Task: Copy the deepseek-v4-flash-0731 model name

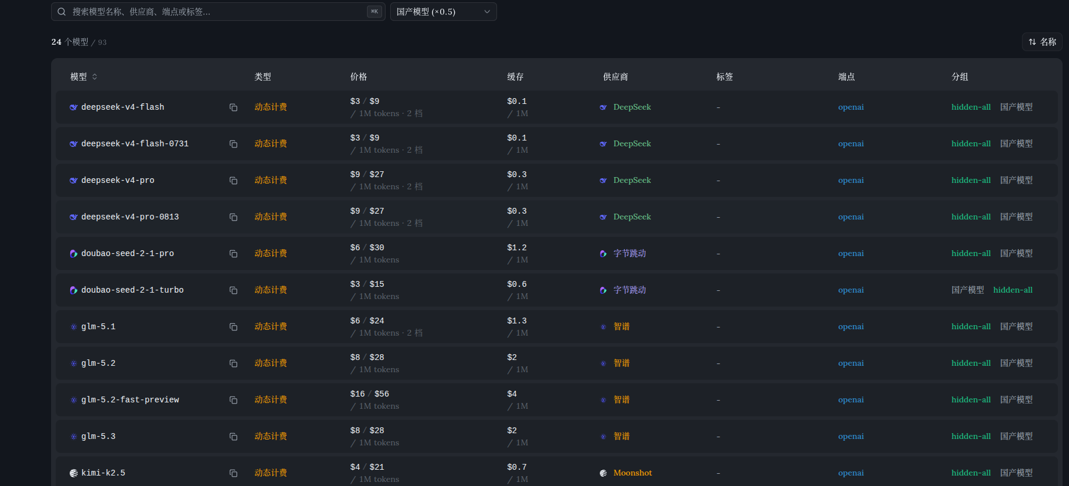Action: coord(233,144)
